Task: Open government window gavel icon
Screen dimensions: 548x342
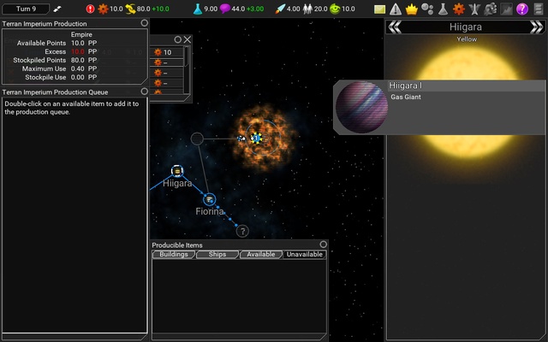Action: pyautogui.click(x=491, y=9)
